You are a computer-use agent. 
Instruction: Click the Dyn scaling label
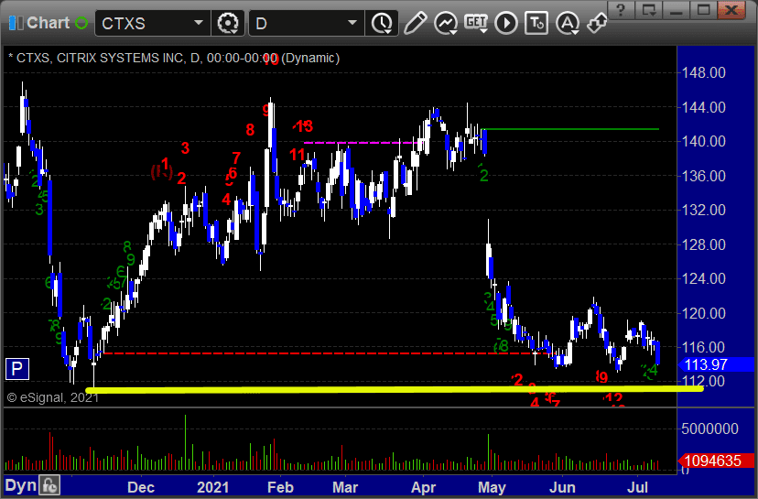[21, 485]
